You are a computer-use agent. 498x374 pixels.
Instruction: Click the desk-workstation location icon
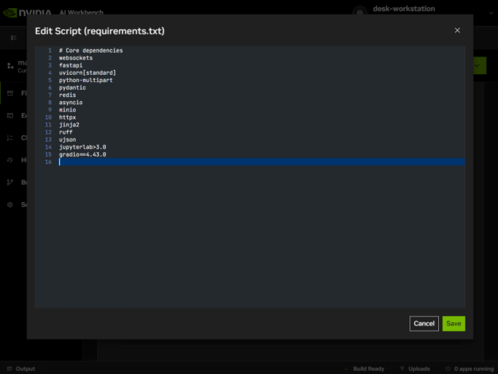pyautogui.click(x=363, y=11)
